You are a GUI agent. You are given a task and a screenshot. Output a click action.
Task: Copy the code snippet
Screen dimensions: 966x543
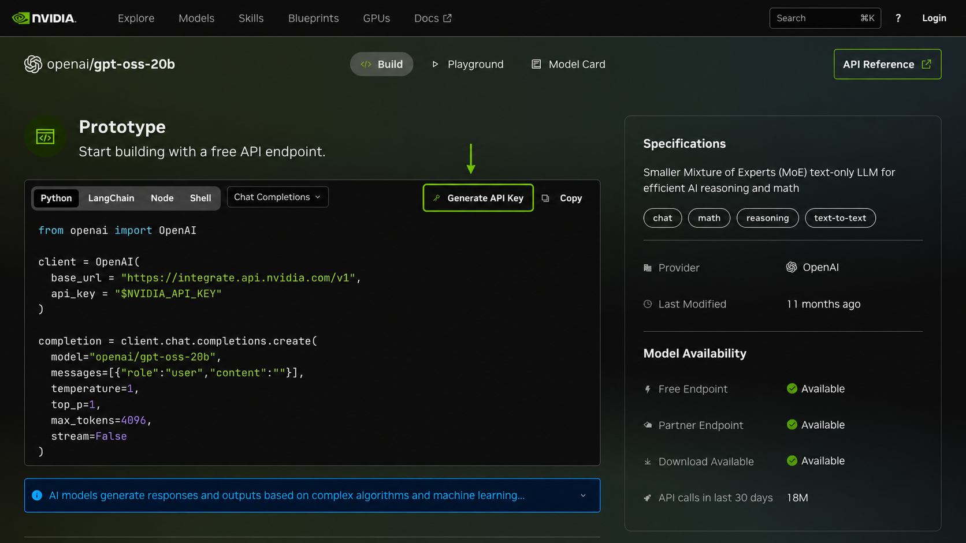(x=562, y=198)
